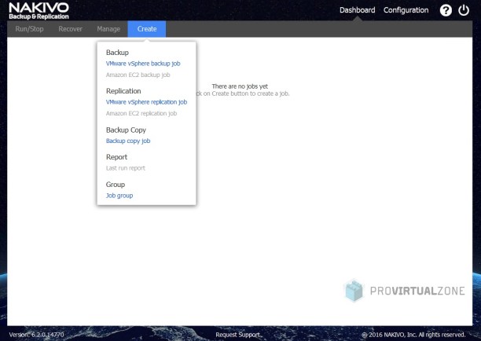Click the Request Support link

(x=237, y=335)
